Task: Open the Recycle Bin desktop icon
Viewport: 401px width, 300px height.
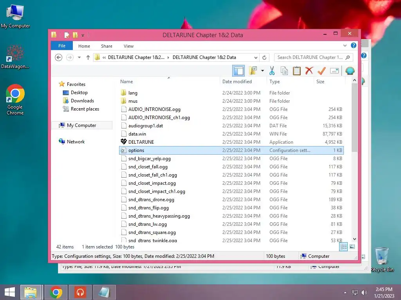Action: click(x=382, y=259)
